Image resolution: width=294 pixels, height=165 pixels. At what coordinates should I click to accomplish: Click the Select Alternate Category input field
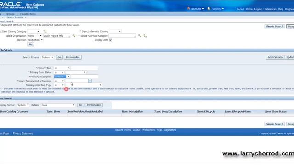[x=122, y=36]
